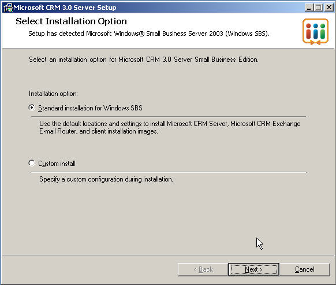The image size is (336, 285).
Task: Select the Standard installation for Windows SBS radio button
Action: point(32,108)
